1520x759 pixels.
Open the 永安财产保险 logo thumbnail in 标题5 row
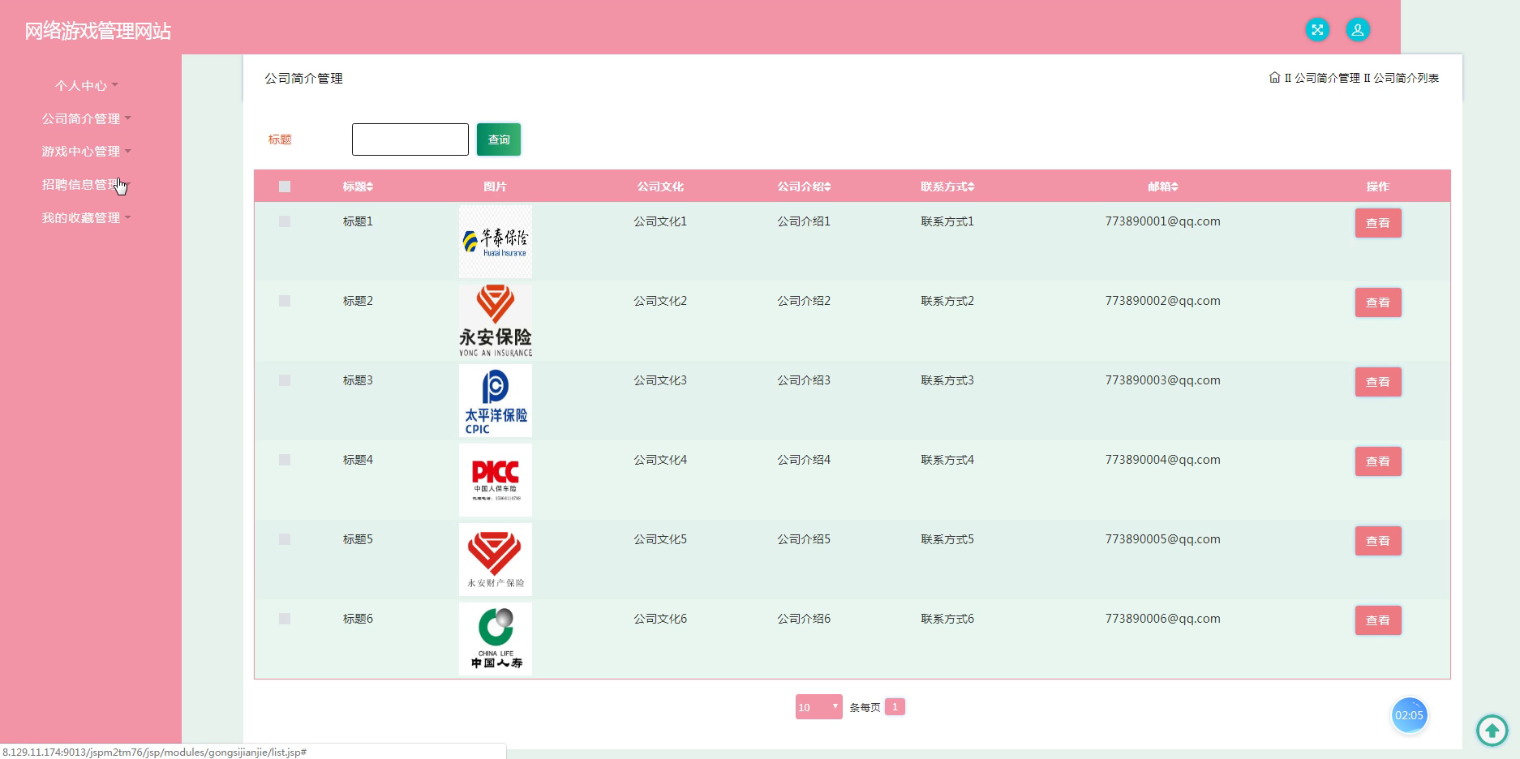[x=496, y=560]
